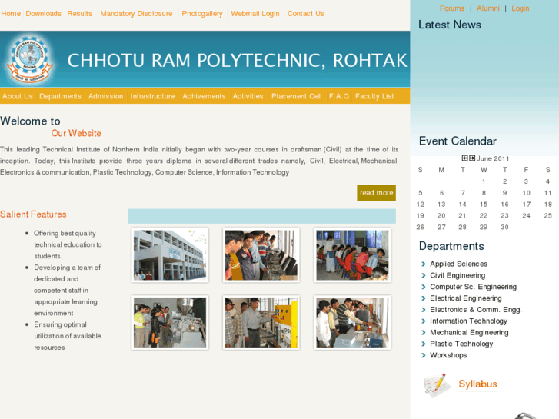The image size is (559, 419).
Task: Visit the Alumni page
Action: 488,8
